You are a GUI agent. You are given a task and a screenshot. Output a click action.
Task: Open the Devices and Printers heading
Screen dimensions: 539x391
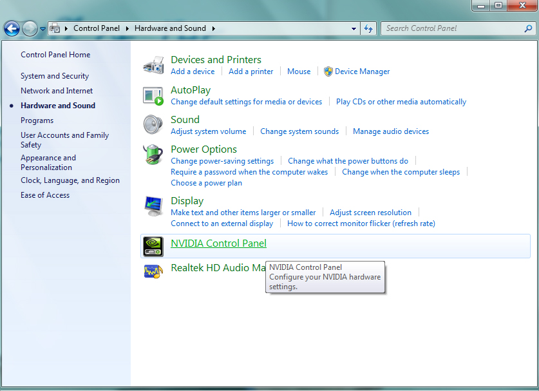tap(216, 60)
